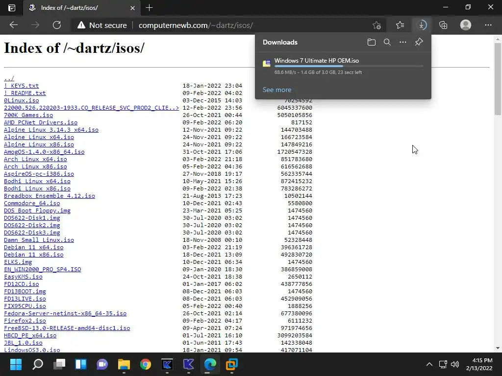Open the Favorites list

400,25
